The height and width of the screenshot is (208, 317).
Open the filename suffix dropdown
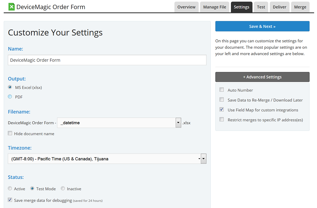[x=178, y=123]
